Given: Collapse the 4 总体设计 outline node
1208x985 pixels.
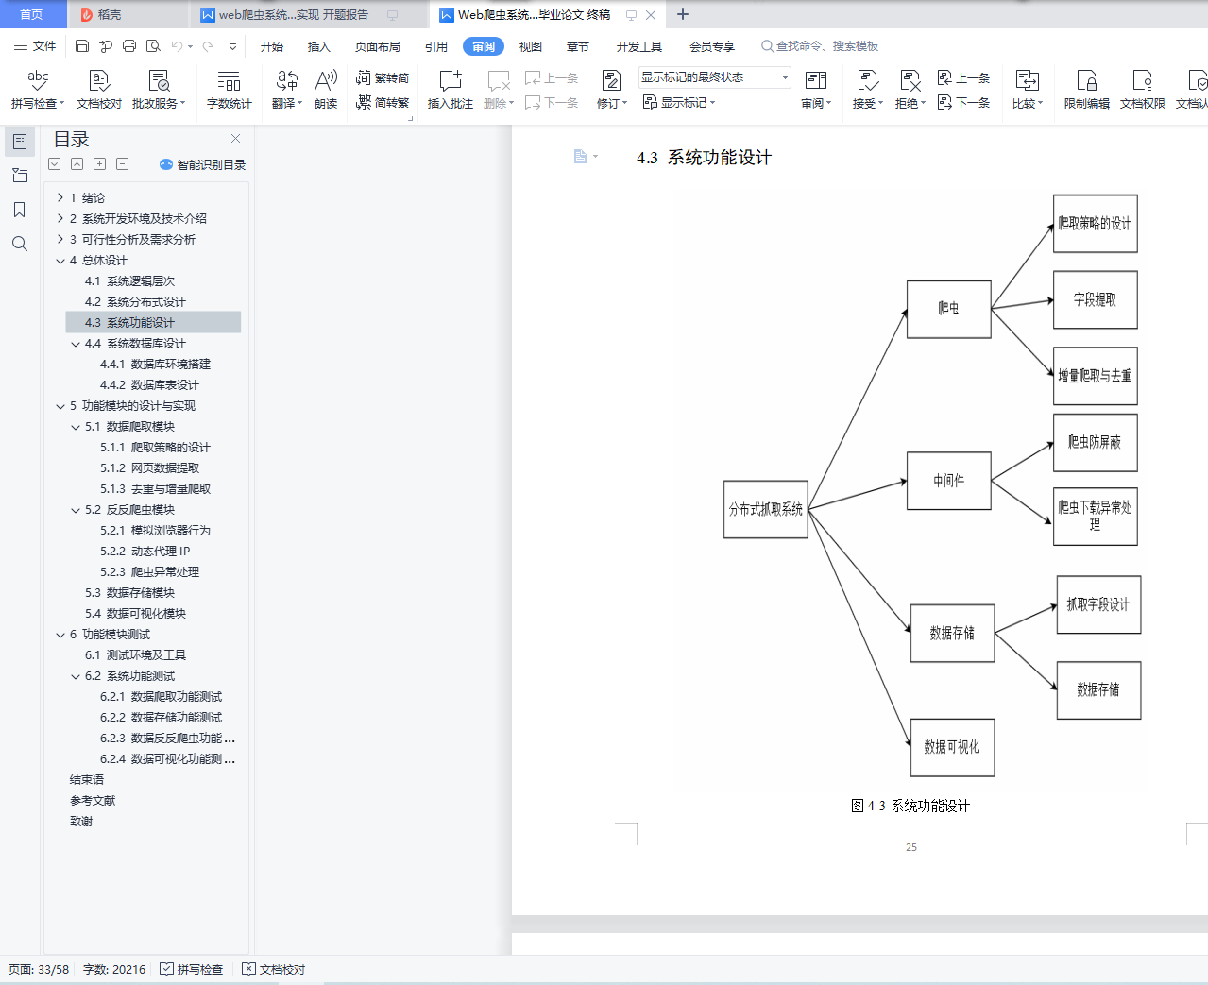Looking at the screenshot, I should click(x=60, y=261).
